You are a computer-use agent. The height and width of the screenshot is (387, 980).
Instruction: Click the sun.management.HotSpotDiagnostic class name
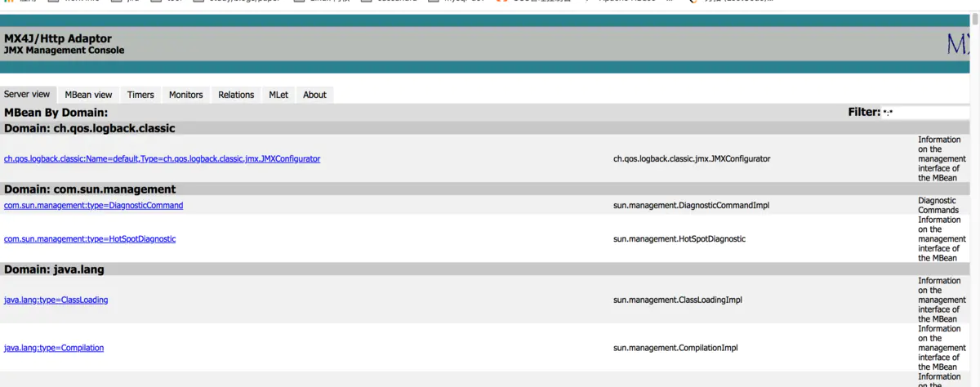(679, 238)
